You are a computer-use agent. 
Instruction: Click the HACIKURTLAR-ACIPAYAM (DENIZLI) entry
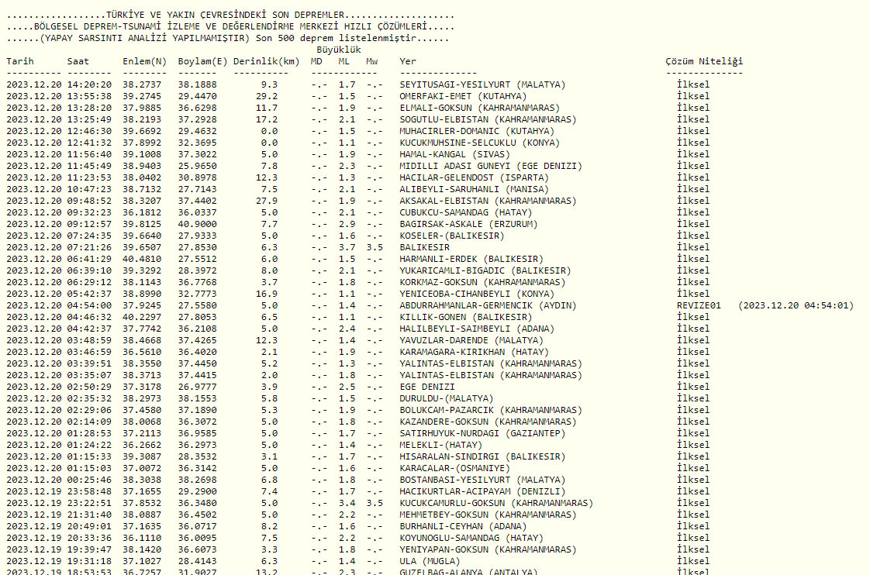click(482, 491)
